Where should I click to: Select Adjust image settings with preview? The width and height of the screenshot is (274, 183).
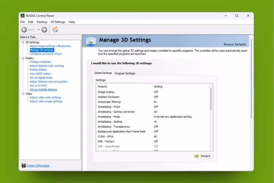pyautogui.click(x=50, y=46)
